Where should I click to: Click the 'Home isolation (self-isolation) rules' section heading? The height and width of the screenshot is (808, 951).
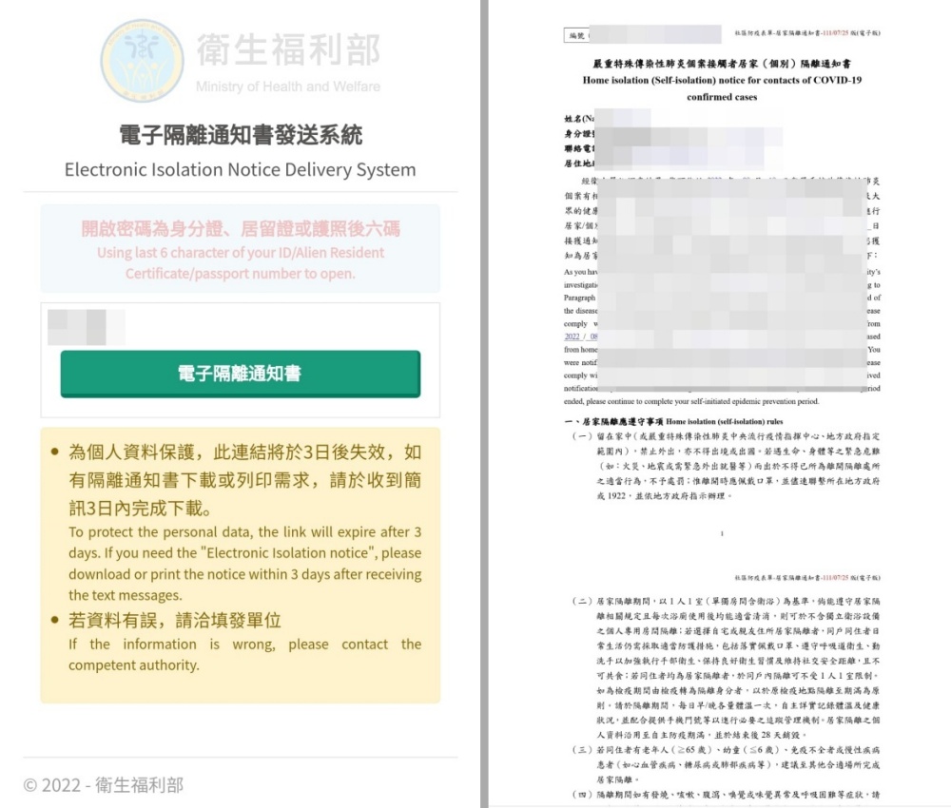click(x=724, y=421)
